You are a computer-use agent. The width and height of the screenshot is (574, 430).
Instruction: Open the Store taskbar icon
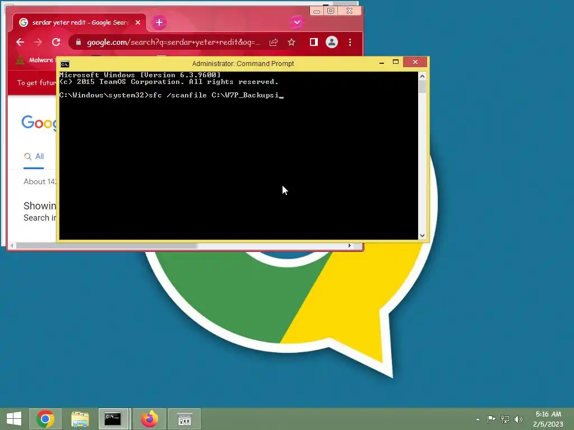coord(184,419)
